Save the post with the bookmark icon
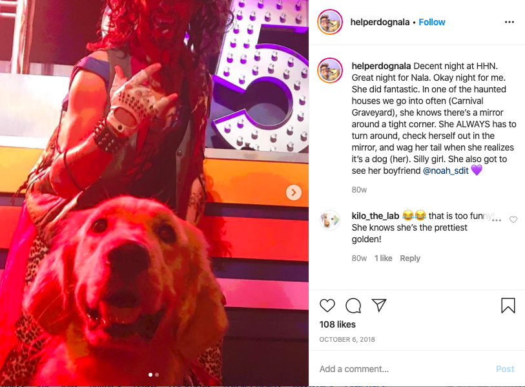 point(508,305)
